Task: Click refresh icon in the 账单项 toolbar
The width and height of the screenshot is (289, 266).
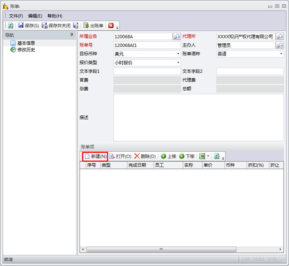Action: pyautogui.click(x=217, y=157)
